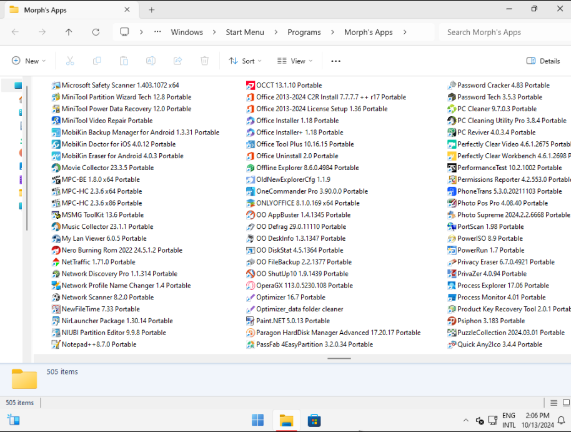Click the Psiphon 3.183 icon
The width and height of the screenshot is (571, 432).
coord(452,321)
